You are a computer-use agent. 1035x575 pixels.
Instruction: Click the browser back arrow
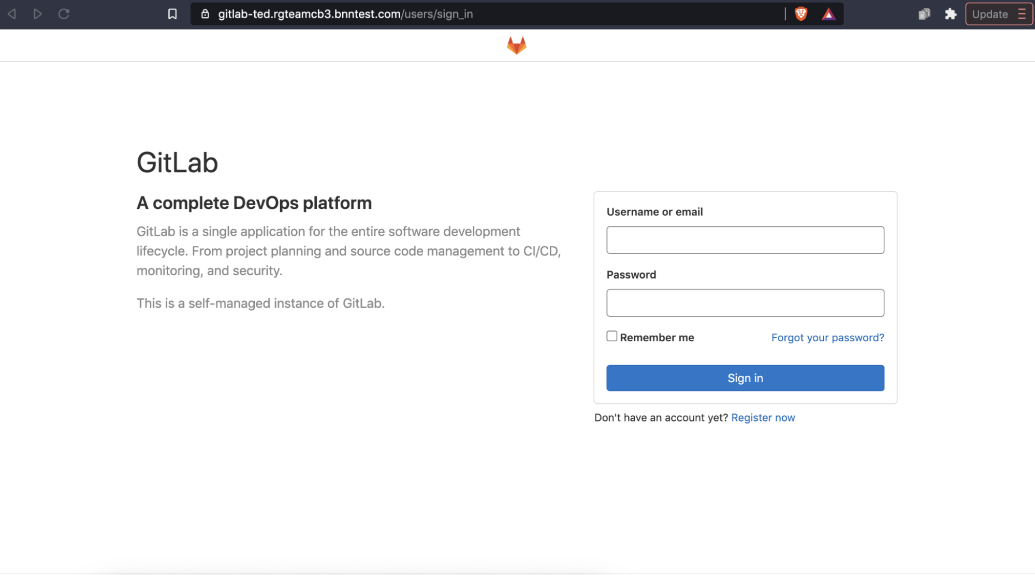[12, 14]
